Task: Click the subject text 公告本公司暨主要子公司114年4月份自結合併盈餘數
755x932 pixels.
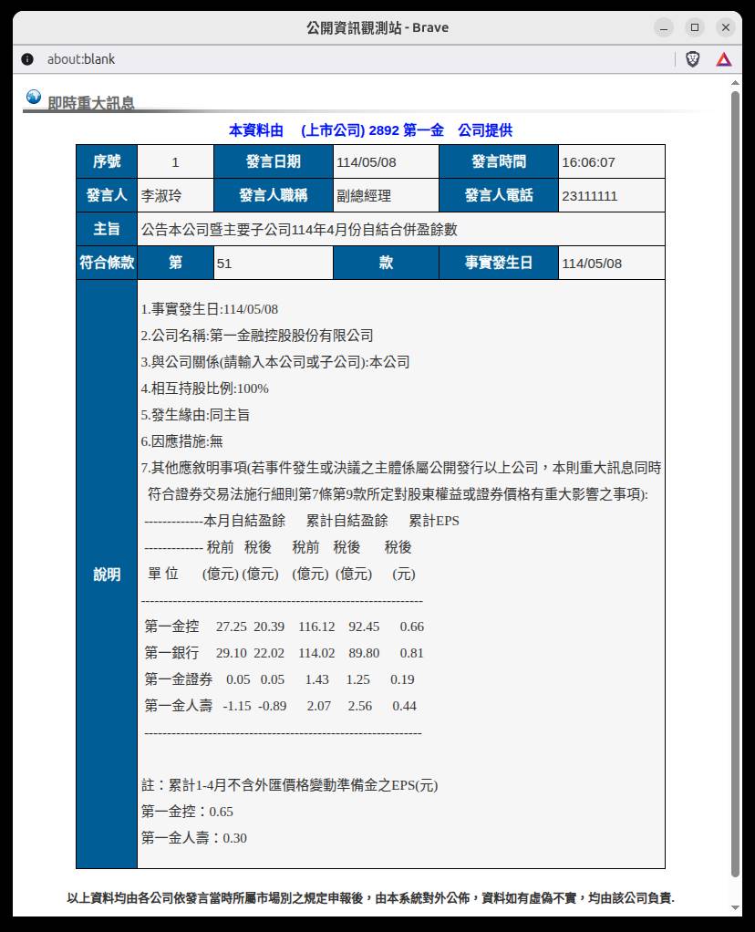Action: click(x=299, y=230)
